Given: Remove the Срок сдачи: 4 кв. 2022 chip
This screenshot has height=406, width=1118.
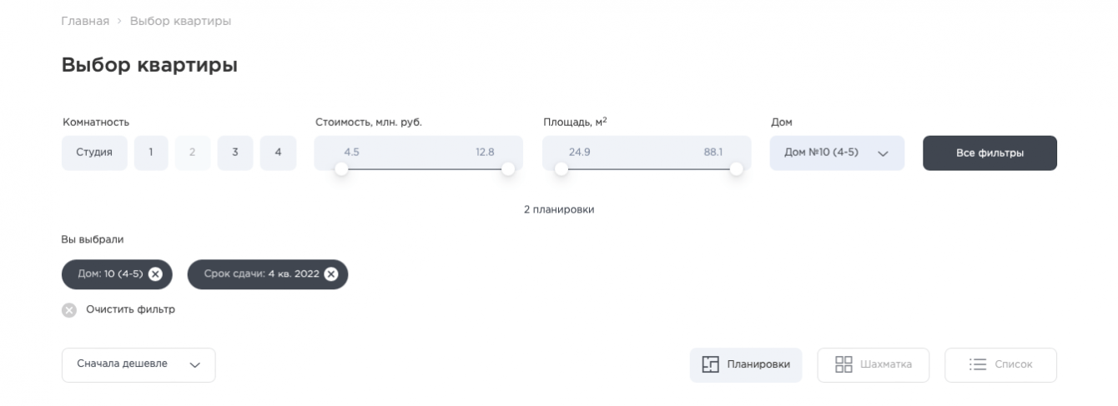Looking at the screenshot, I should tap(331, 274).
